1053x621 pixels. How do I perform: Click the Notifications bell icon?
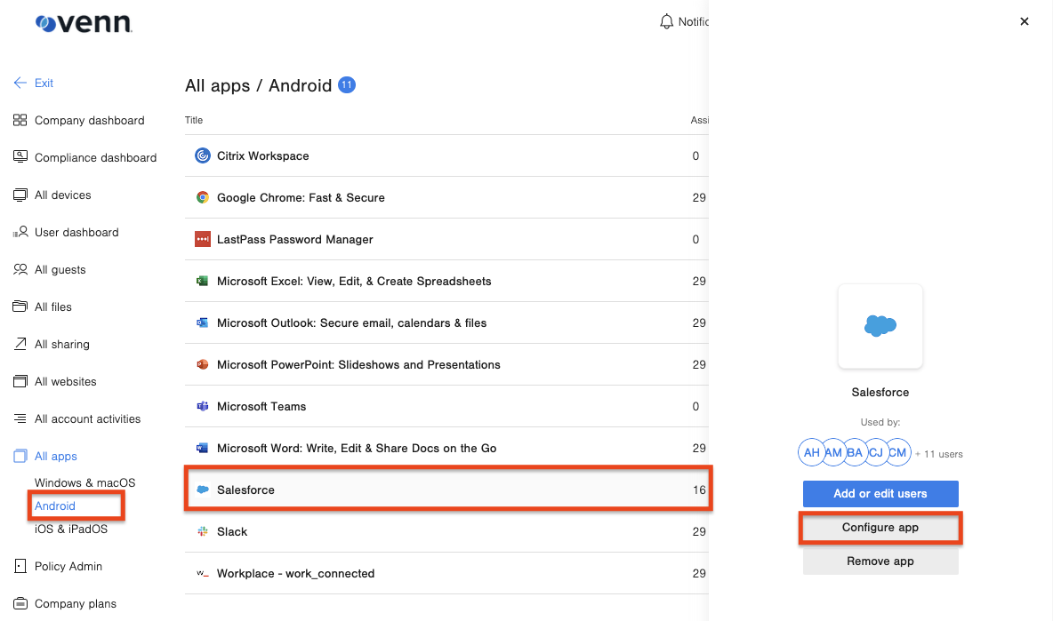coord(666,21)
